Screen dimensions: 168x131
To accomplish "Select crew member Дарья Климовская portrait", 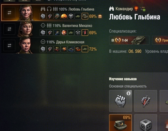I will [25, 45].
